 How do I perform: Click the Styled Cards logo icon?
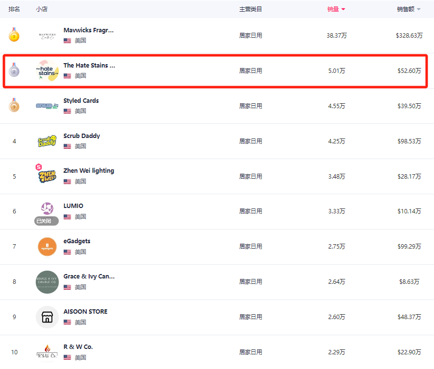[x=47, y=106]
